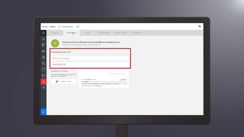
Task: Open the document sidebar icon
Action: click(43, 57)
